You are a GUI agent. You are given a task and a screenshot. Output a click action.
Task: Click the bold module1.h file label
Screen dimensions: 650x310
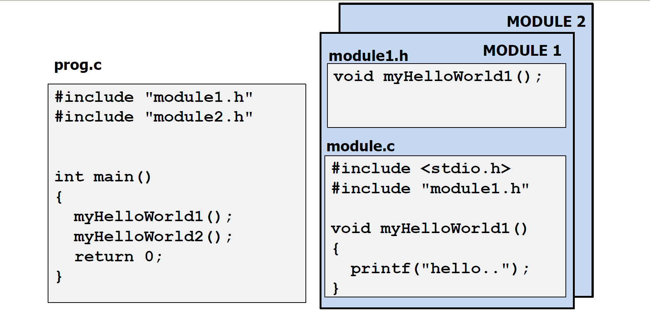point(368,56)
